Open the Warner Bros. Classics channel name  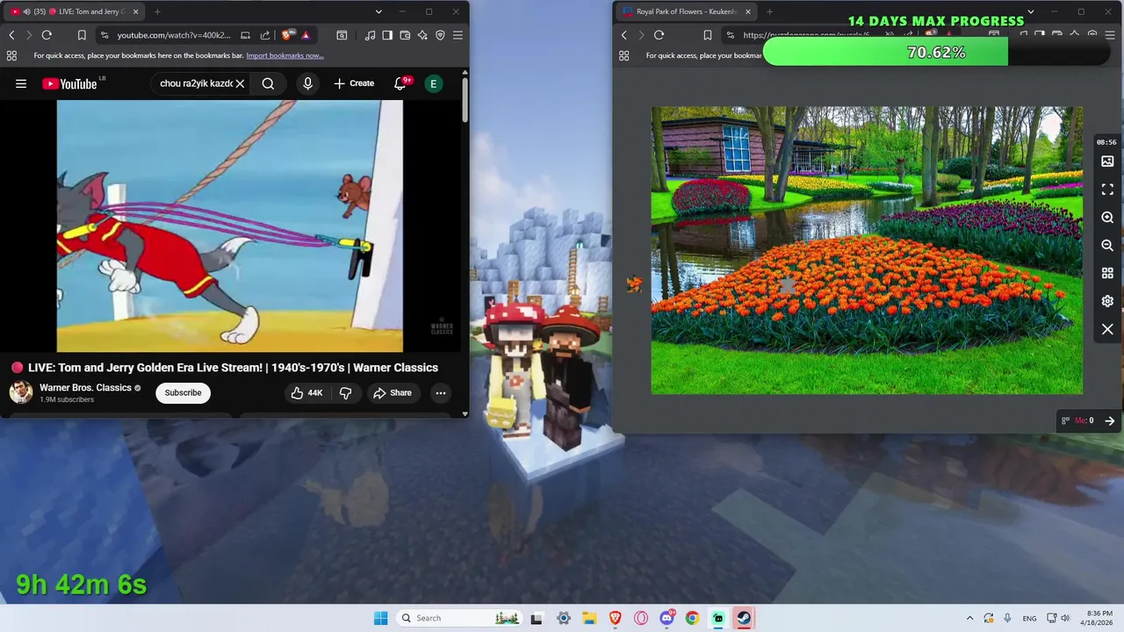coord(85,388)
